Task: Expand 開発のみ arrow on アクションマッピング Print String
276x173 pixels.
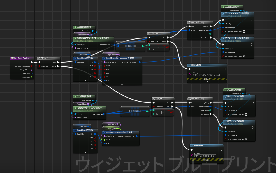Action: pyautogui.click(x=207, y=81)
